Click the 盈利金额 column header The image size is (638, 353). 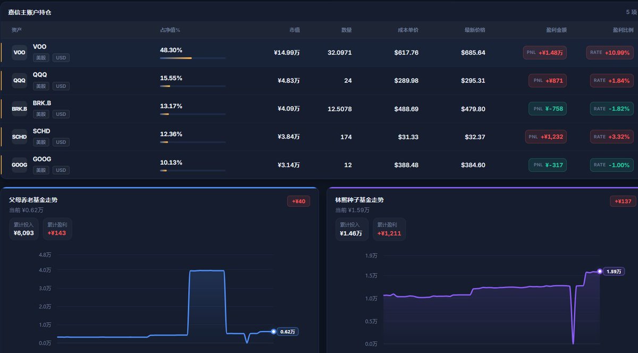pyautogui.click(x=556, y=30)
